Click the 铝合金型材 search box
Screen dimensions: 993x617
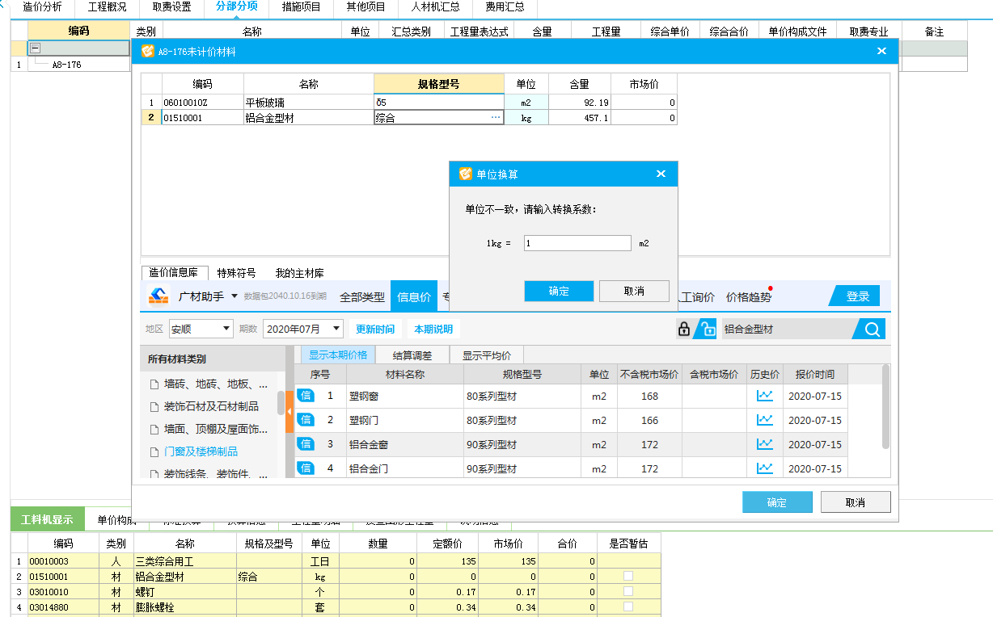788,329
